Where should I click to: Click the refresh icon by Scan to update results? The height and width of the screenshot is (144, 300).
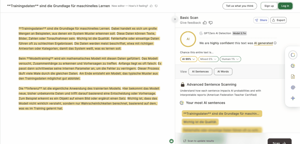(x=185, y=141)
